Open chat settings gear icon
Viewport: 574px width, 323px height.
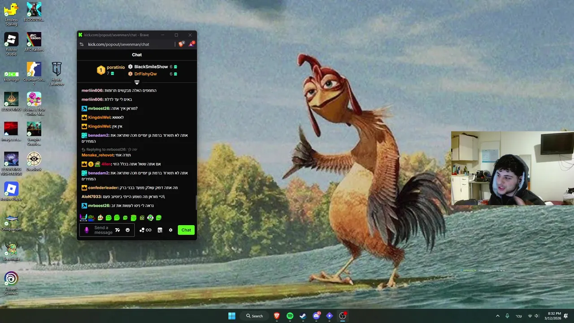pos(170,230)
